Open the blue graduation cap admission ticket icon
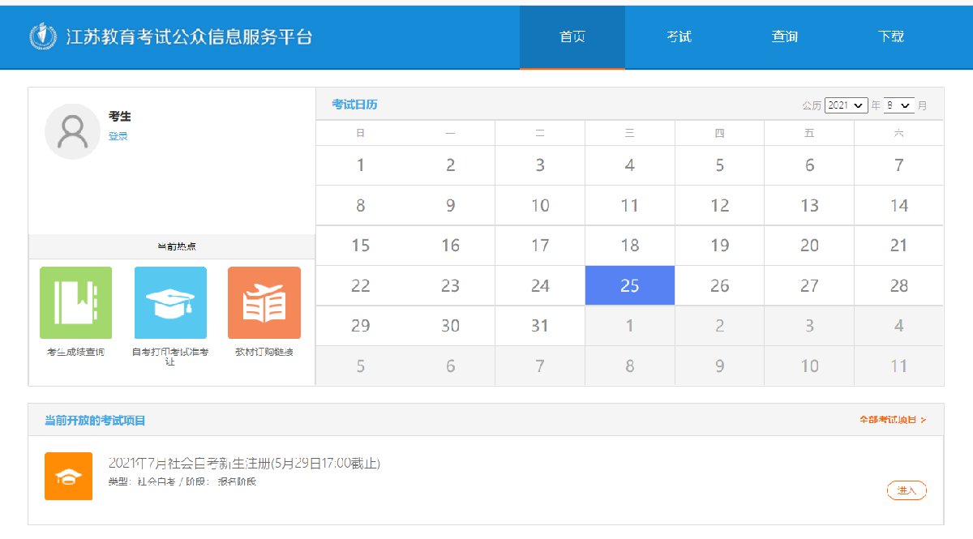The height and width of the screenshot is (539, 973). 170,302
